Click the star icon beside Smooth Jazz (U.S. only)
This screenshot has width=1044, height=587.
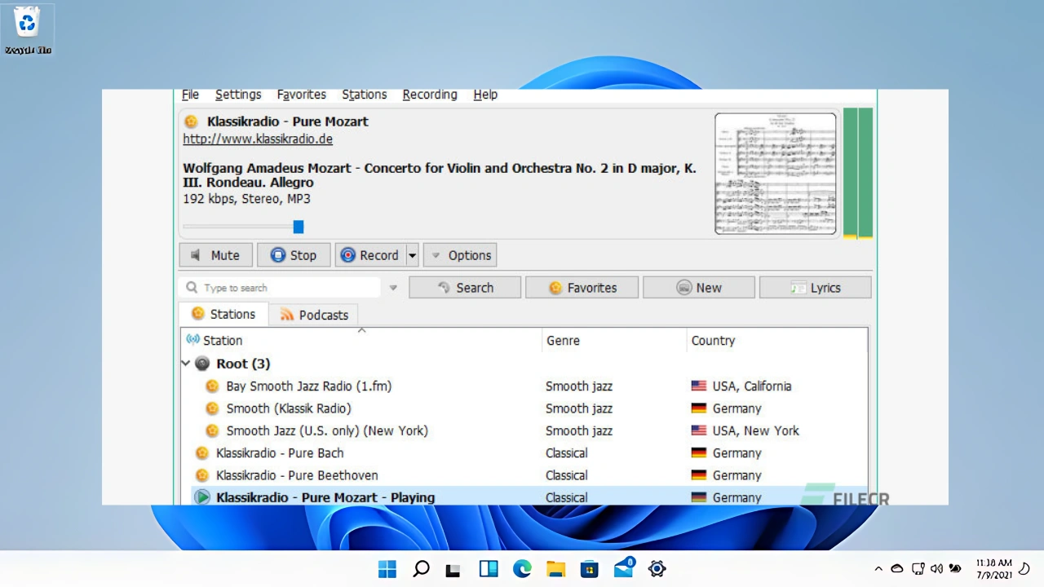point(212,430)
